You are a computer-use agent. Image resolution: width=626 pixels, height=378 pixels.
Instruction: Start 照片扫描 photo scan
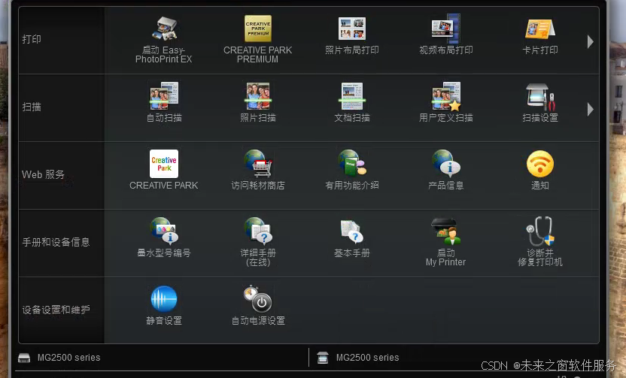(x=258, y=102)
